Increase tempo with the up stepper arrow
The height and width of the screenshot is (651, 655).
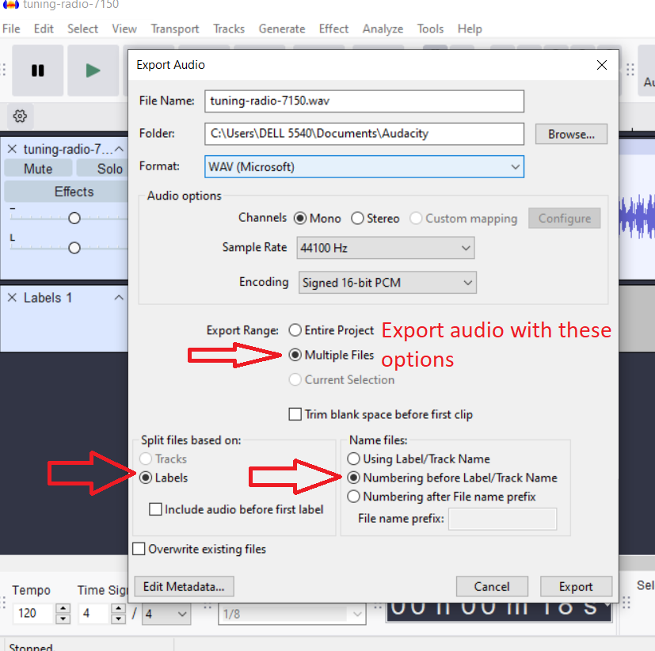coord(63,608)
